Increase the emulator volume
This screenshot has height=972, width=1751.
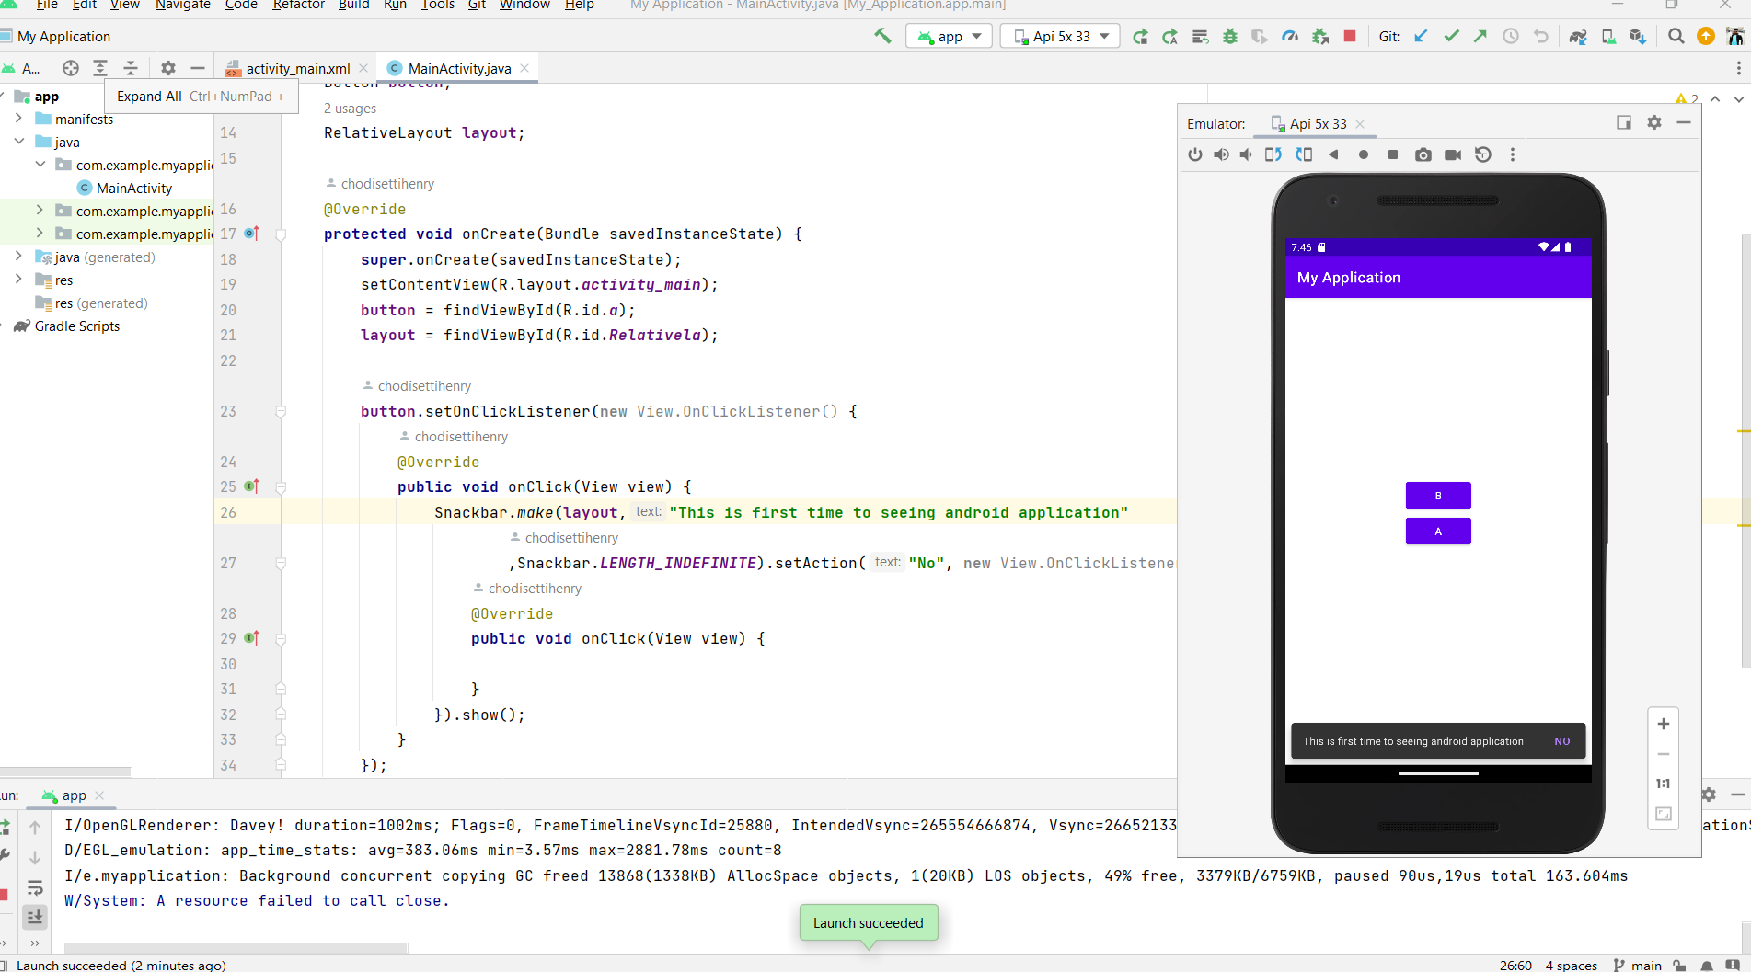point(1221,154)
